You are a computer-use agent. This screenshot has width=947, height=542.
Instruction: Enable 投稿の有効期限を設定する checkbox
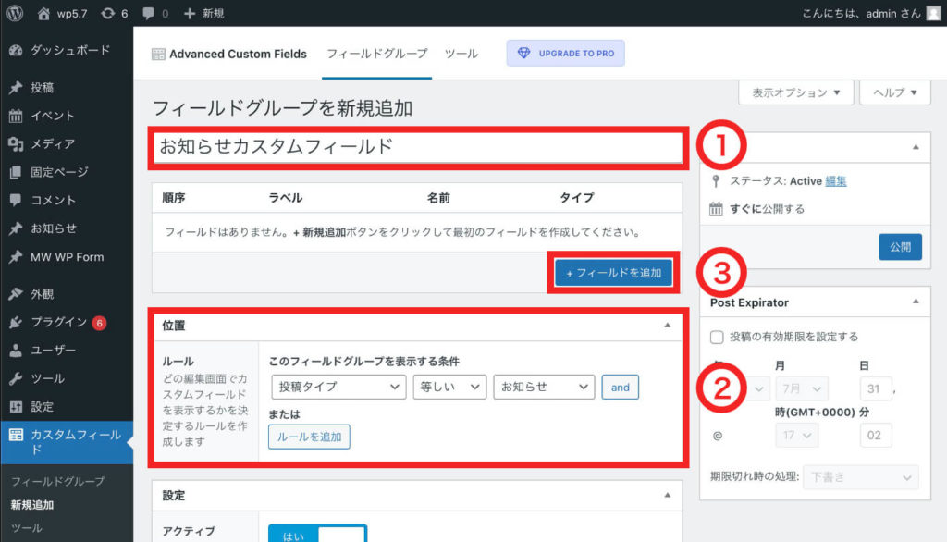point(715,339)
